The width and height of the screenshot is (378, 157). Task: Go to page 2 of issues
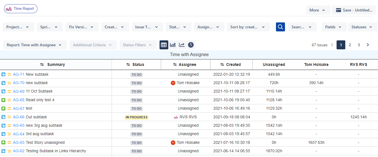click(350, 45)
